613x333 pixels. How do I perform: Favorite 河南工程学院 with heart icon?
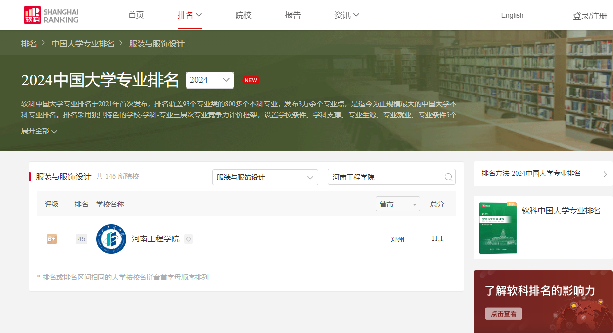pos(188,239)
